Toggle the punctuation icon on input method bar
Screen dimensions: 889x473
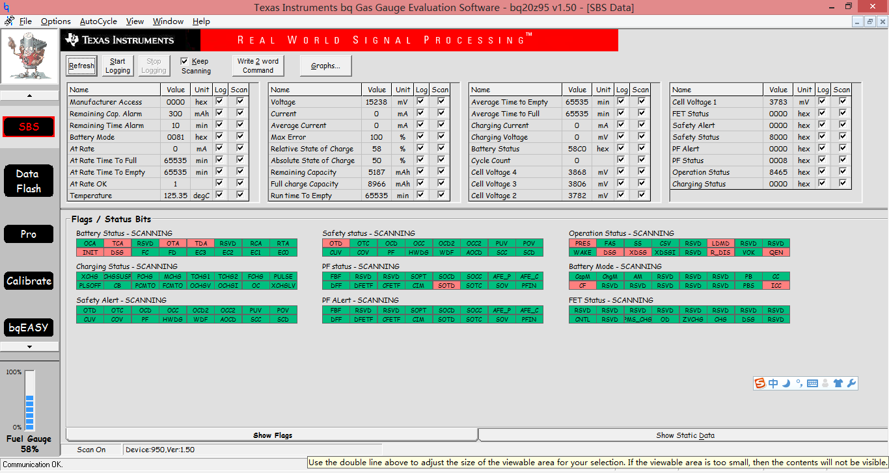[799, 383]
